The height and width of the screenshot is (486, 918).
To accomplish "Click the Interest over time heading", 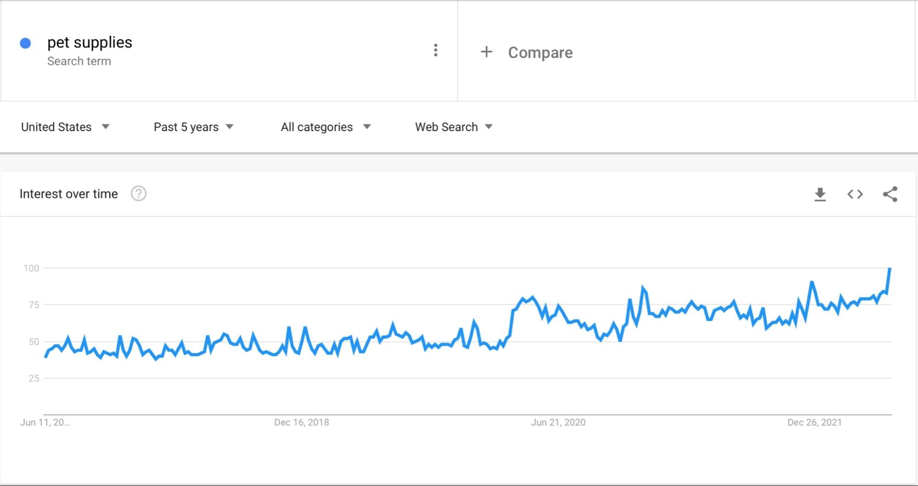I will point(69,194).
